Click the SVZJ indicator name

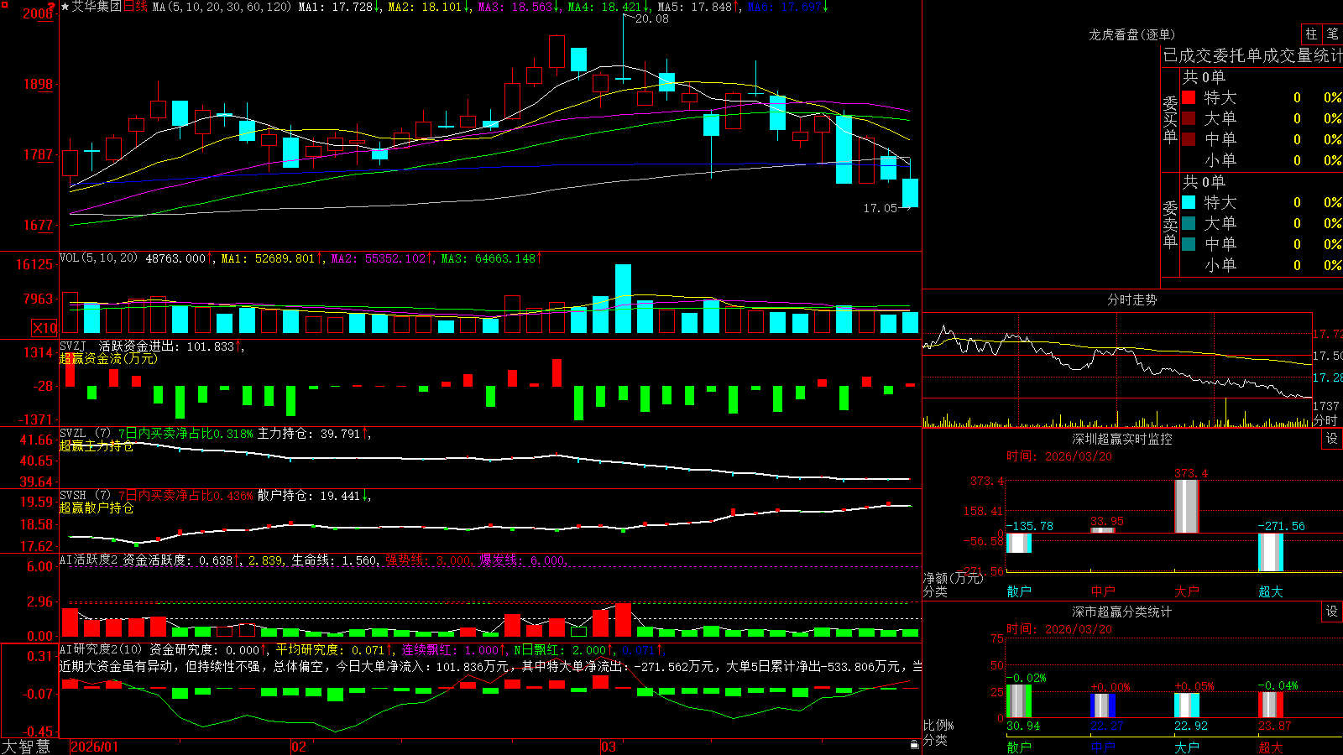click(73, 346)
